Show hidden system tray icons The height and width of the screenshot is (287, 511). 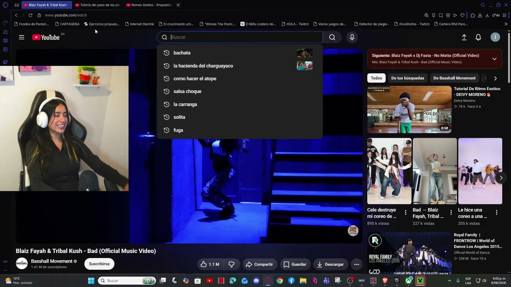pyautogui.click(x=450, y=281)
